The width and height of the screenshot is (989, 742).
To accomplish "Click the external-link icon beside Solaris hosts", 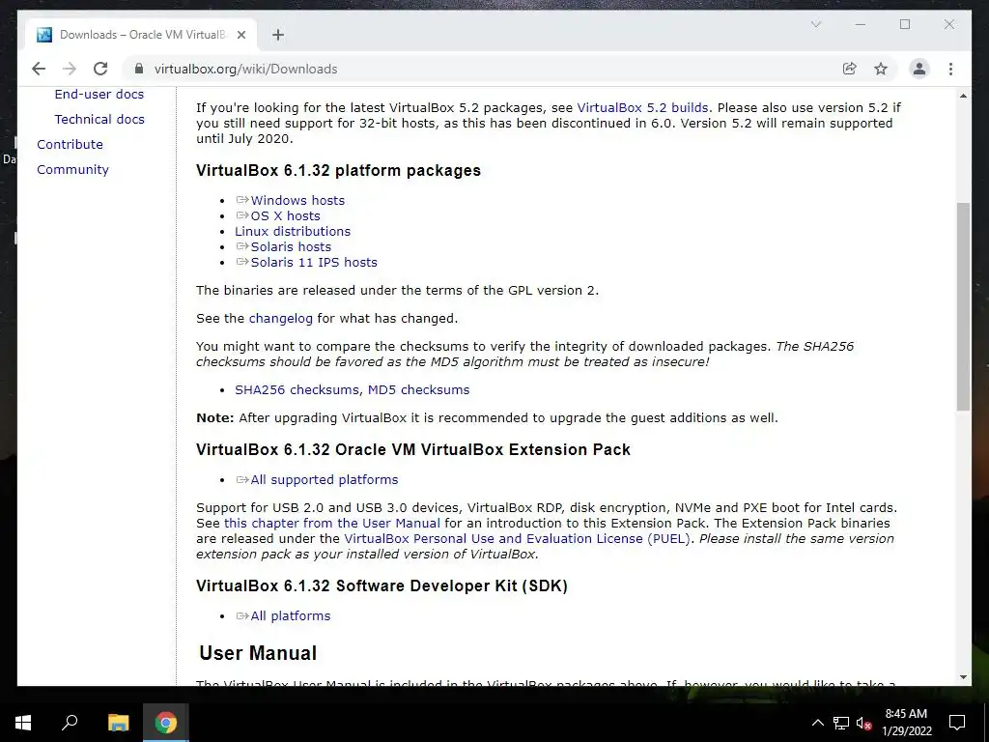I will point(242,246).
